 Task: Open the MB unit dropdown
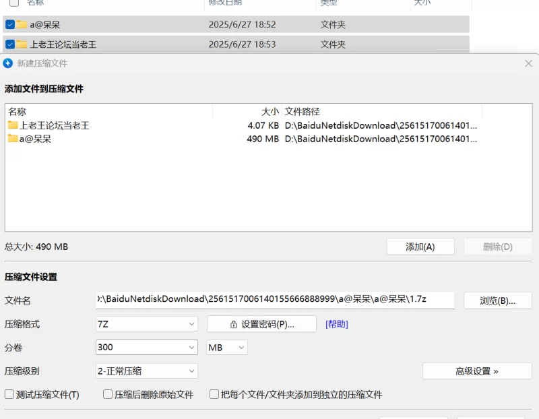tap(227, 348)
